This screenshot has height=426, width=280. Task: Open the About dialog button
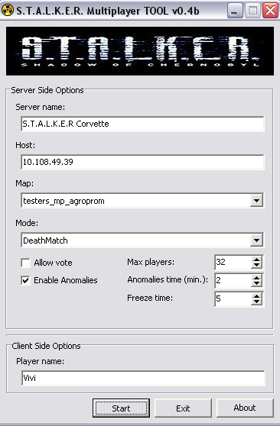(x=245, y=408)
